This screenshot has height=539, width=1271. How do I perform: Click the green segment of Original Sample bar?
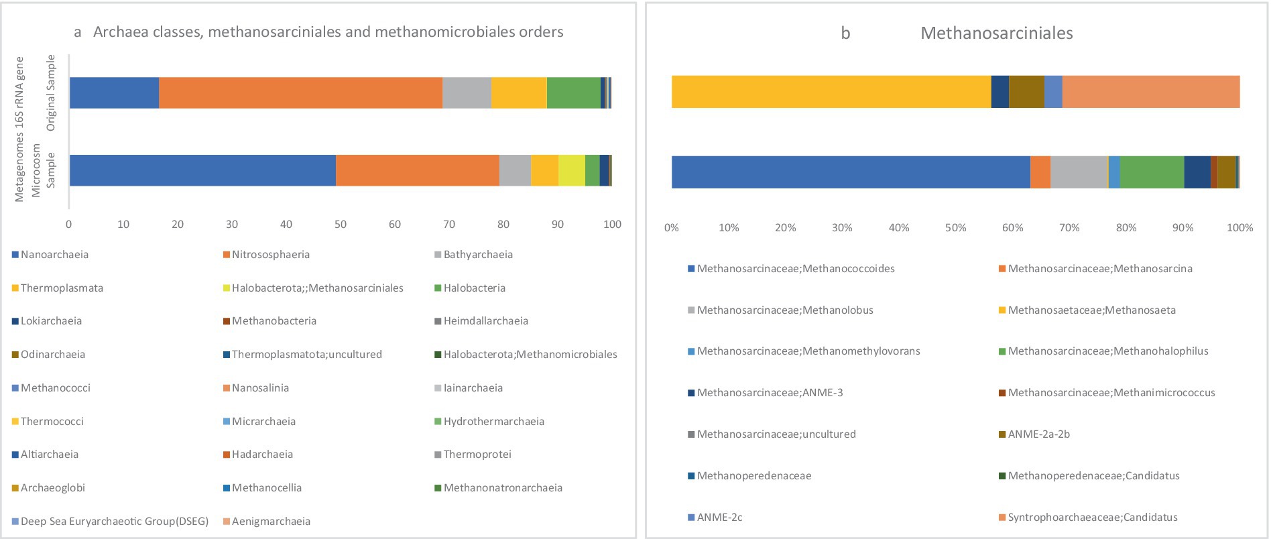[x=574, y=93]
